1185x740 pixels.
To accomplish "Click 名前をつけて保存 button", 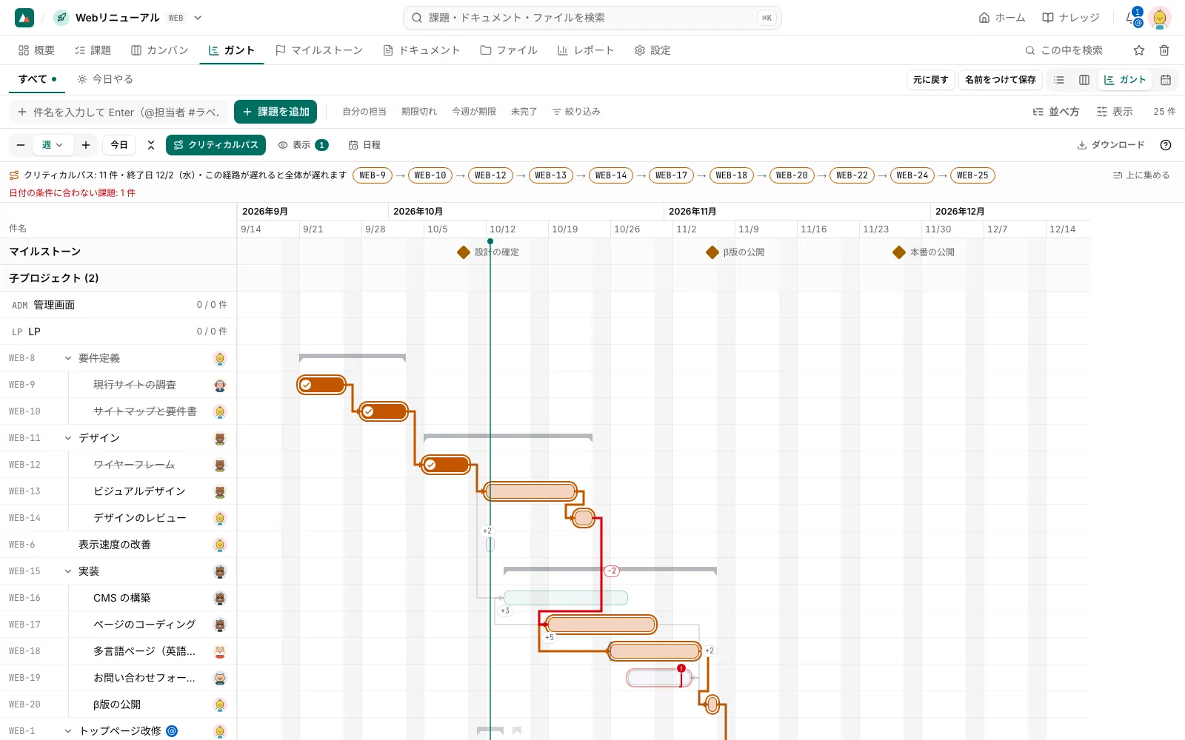I will pos(1000,80).
